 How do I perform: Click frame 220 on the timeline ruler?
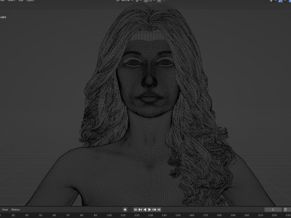[274, 216]
